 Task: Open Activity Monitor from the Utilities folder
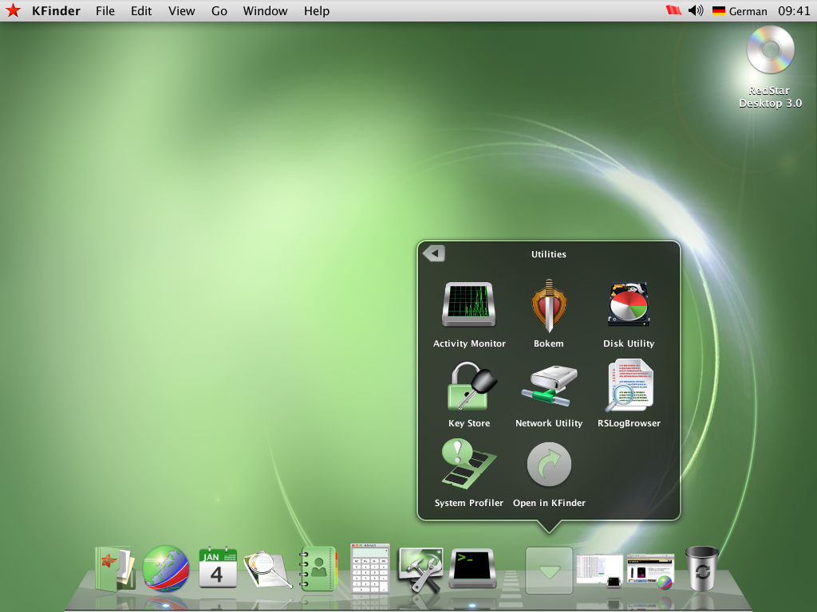(469, 304)
